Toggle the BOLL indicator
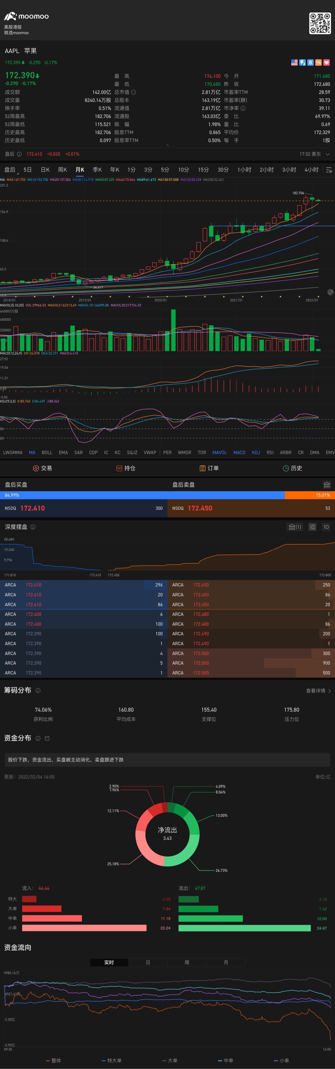 coord(47,452)
